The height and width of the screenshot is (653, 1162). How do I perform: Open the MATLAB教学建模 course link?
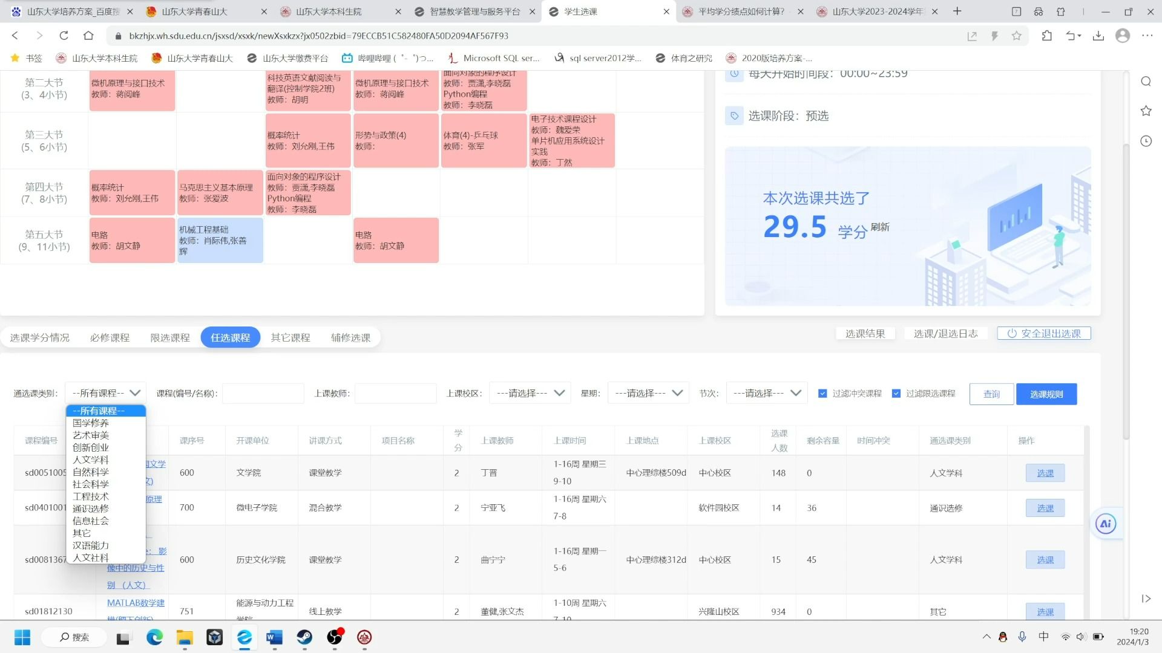click(x=136, y=609)
